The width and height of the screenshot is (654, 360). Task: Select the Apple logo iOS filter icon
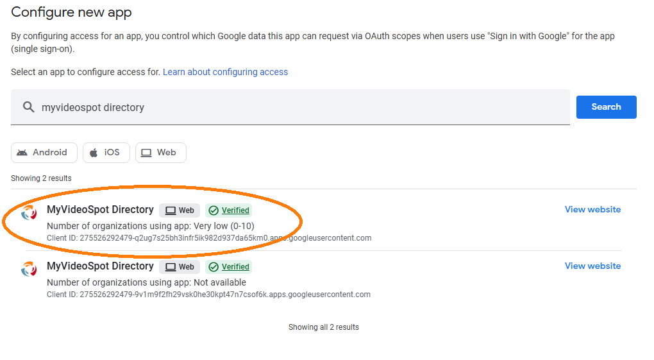[94, 153]
